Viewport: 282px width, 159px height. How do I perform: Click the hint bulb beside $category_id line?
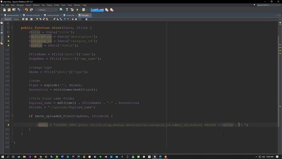8,41
